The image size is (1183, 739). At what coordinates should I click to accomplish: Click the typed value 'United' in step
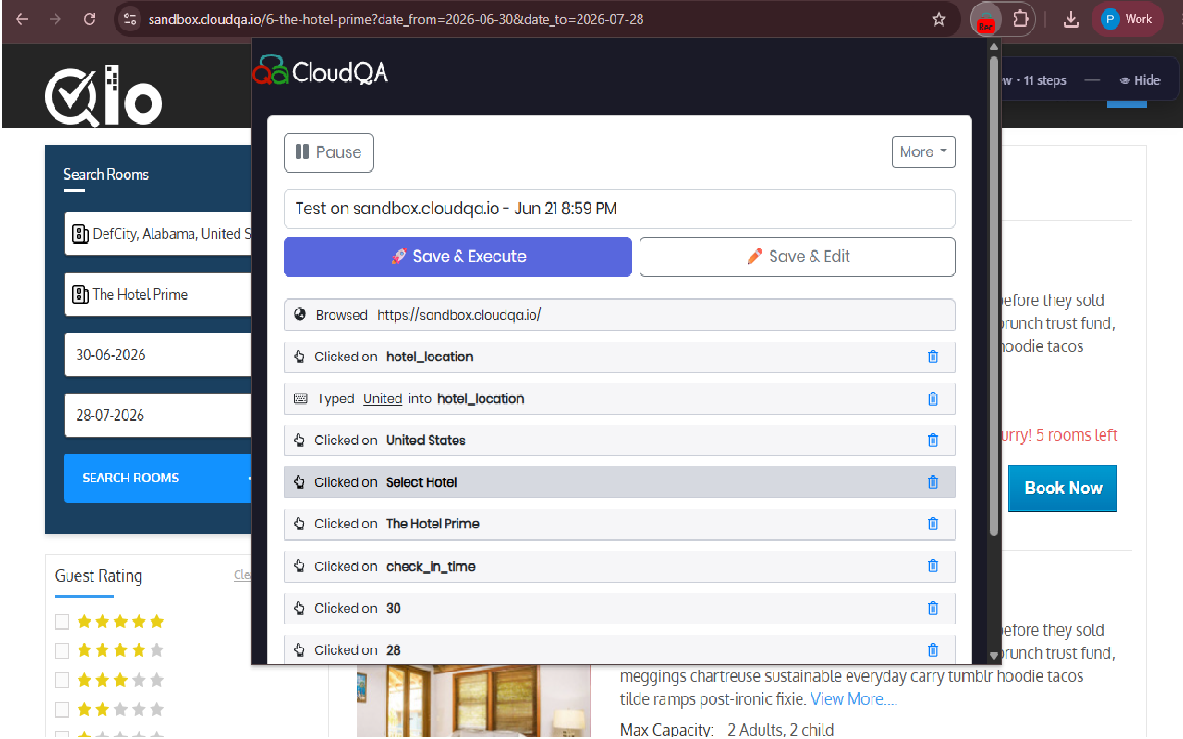coord(383,398)
